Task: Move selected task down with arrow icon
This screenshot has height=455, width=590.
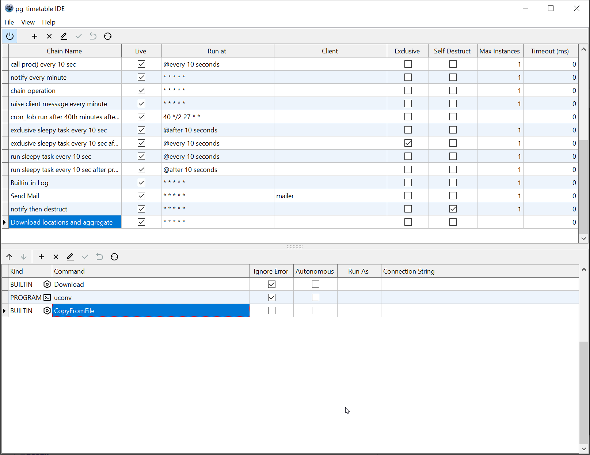Action: (x=24, y=257)
